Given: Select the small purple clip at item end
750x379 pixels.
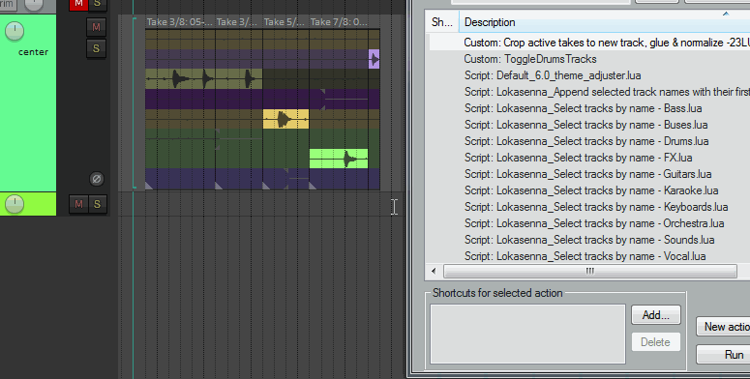Looking at the screenshot, I should [374, 59].
